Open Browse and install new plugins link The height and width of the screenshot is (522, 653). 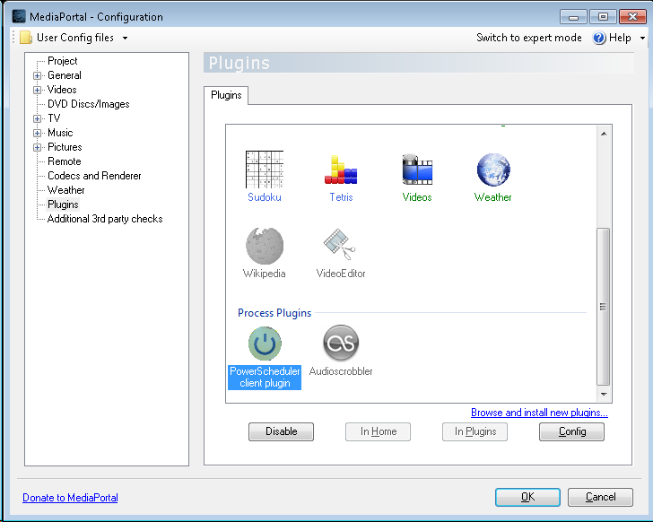pyautogui.click(x=539, y=413)
